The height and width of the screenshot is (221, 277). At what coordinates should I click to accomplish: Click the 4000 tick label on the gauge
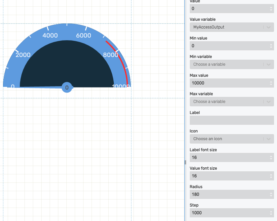pyautogui.click(x=50, y=36)
